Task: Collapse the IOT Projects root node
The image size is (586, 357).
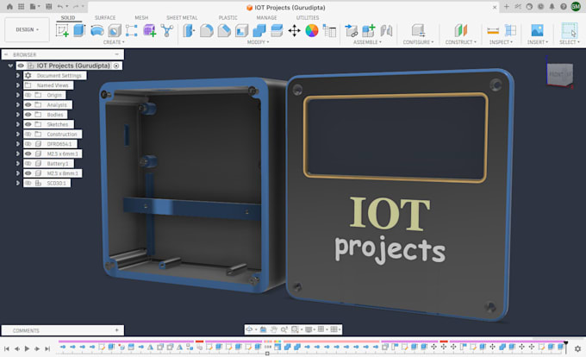Action: [x=10, y=66]
